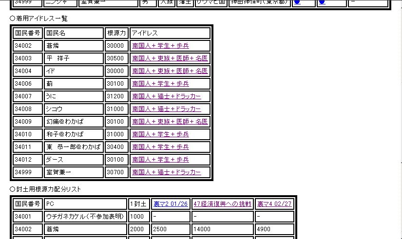The height and width of the screenshot is (239, 402).
Task: Open シコウ's 南国人+猫士+ドラッカー link
Action: coord(166,109)
